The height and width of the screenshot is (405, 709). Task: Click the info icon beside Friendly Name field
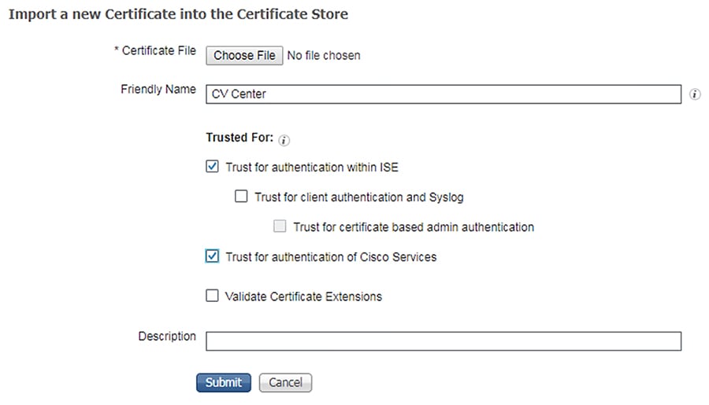pyautogui.click(x=695, y=94)
